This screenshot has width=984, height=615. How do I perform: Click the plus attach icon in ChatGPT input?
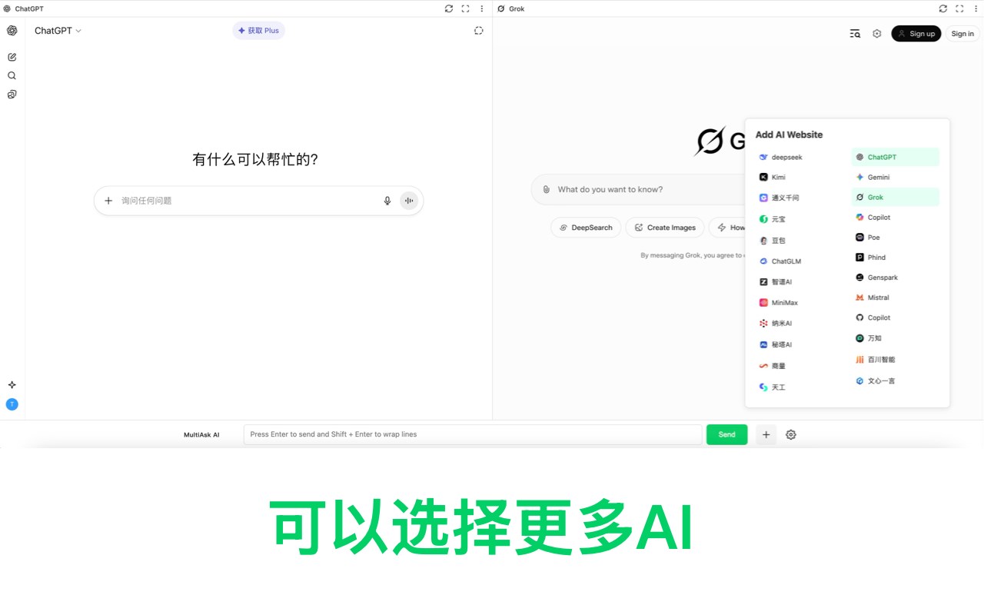108,201
